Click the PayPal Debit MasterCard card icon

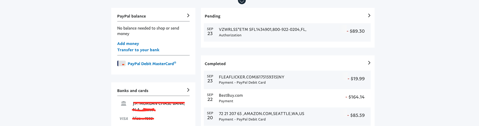coord(121,64)
